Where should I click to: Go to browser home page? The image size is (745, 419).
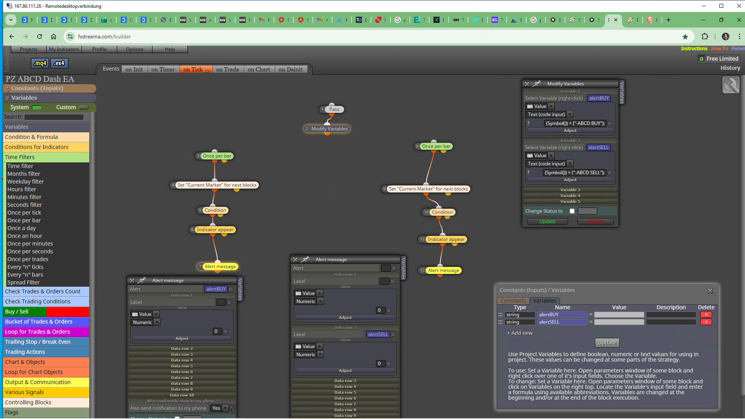pos(54,36)
